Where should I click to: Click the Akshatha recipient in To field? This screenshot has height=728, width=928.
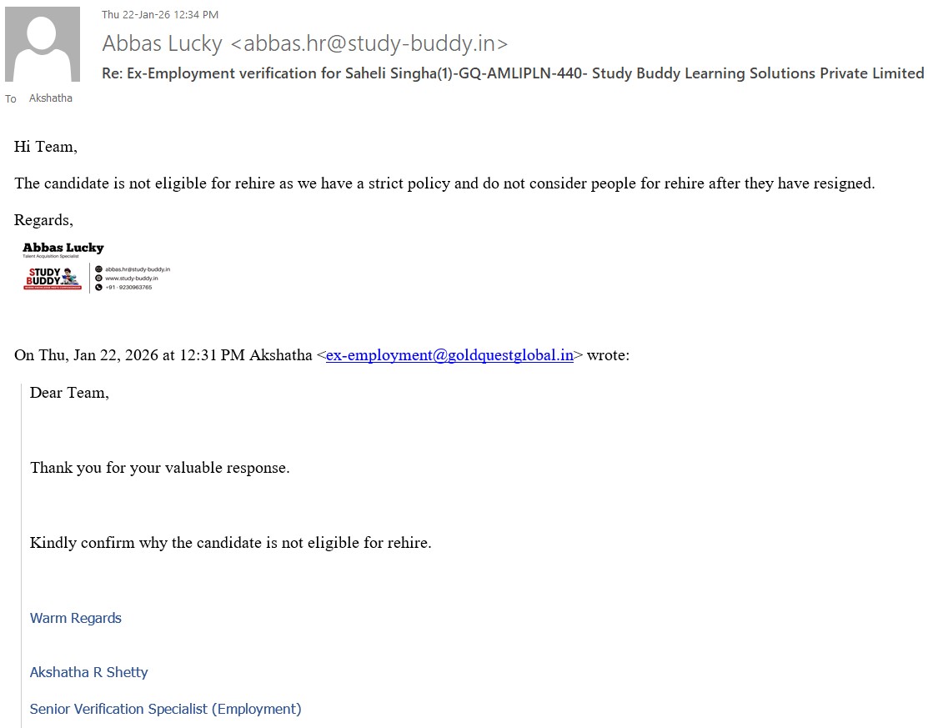51,98
